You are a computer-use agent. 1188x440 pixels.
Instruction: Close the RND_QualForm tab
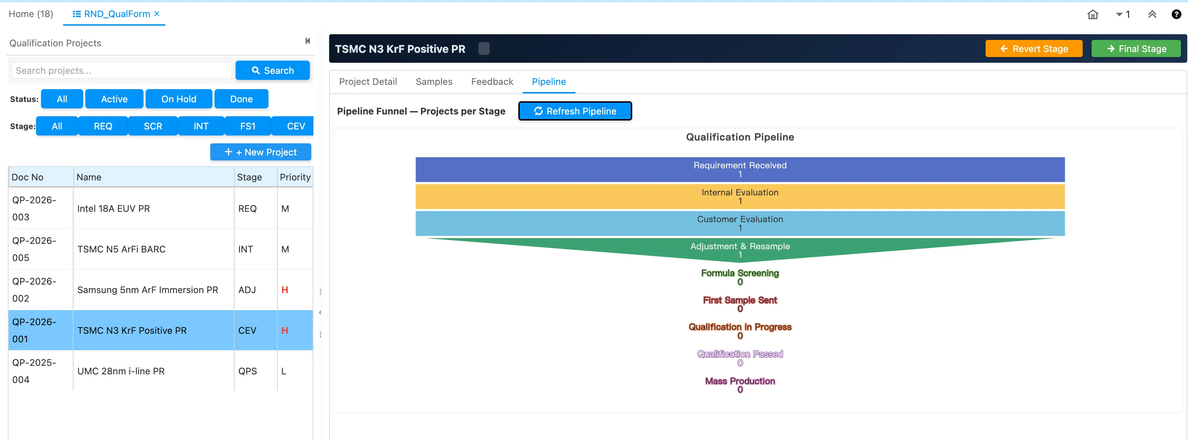[x=157, y=14]
